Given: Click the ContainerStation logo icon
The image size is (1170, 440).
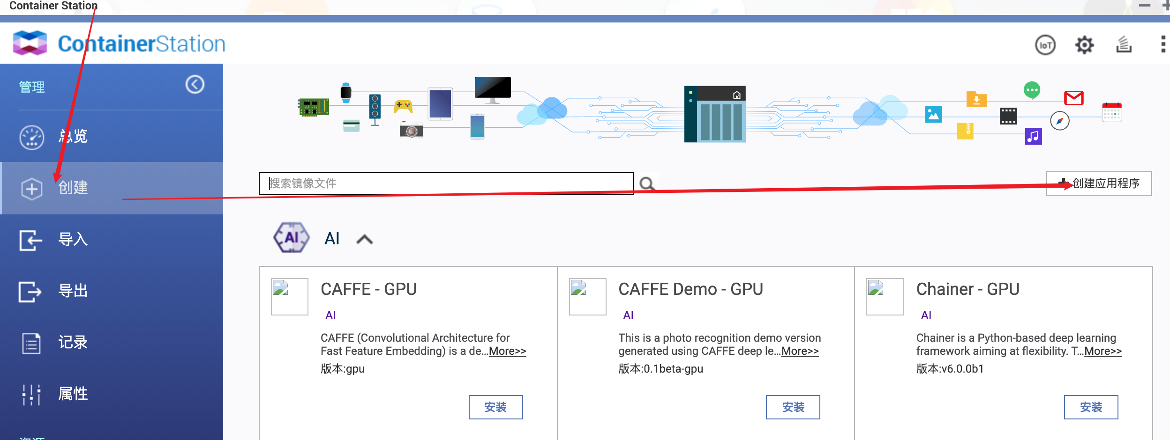Looking at the screenshot, I should [30, 43].
